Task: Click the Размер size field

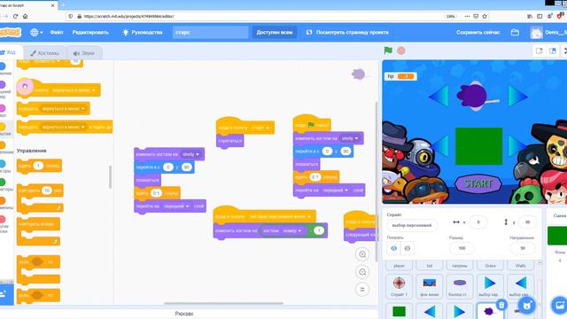Action: pyautogui.click(x=462, y=248)
